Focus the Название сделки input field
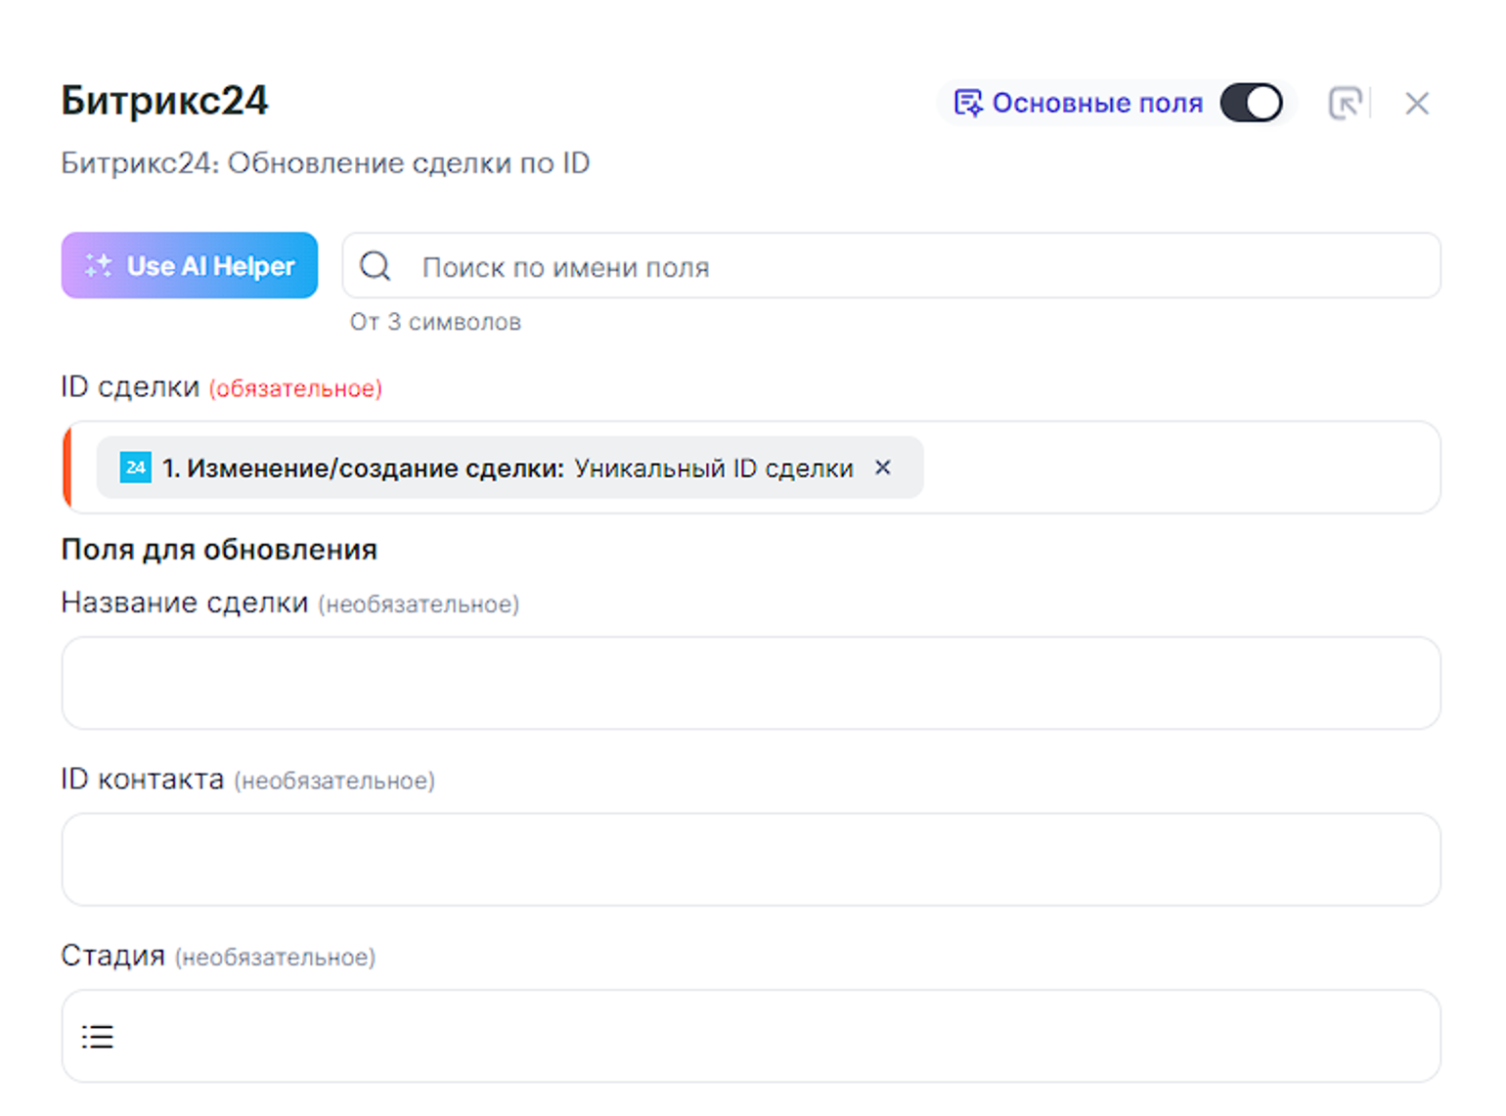The height and width of the screenshot is (1116, 1506). pos(750,683)
